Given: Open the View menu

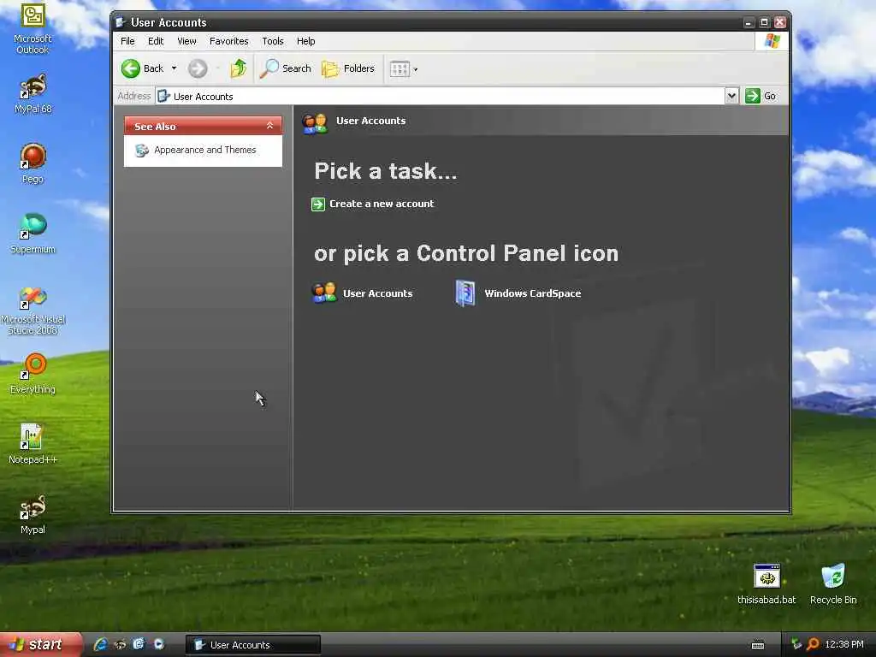Looking at the screenshot, I should click(x=186, y=41).
